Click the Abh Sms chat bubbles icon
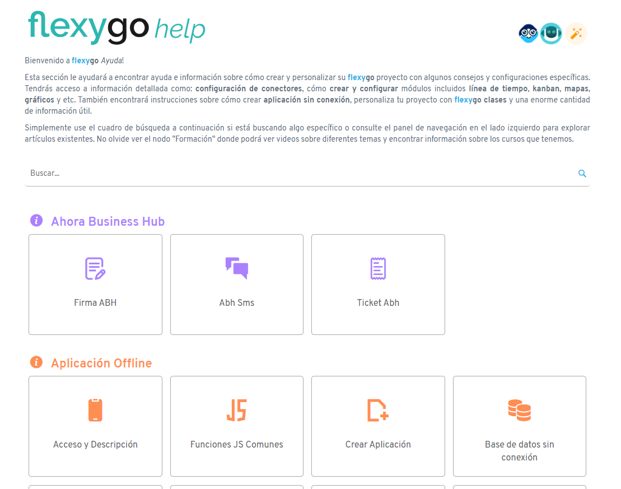Image resolution: width=621 pixels, height=489 pixels. pyautogui.click(x=237, y=268)
